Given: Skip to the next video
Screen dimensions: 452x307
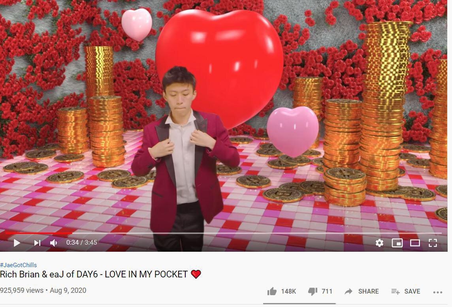Looking at the screenshot, I should pos(37,243).
